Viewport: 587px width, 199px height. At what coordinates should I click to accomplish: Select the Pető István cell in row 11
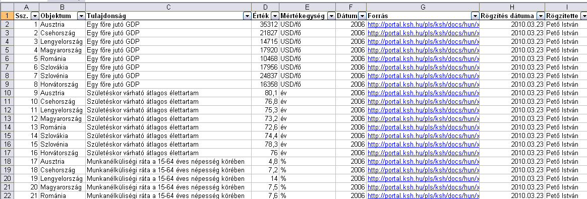click(566, 101)
